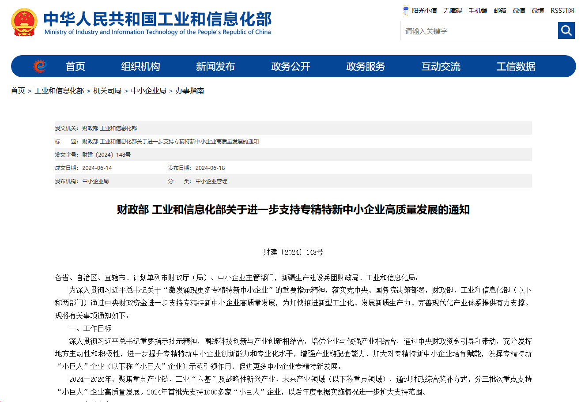Open the 工信数据 navigation item
This screenshot has width=581, height=402.
[x=516, y=67]
